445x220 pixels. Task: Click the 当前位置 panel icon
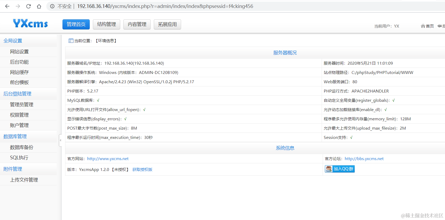click(x=71, y=41)
